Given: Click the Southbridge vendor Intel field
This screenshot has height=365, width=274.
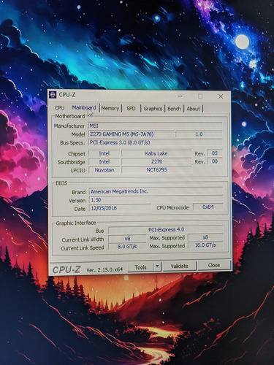Looking at the screenshot, I should pos(104,161).
